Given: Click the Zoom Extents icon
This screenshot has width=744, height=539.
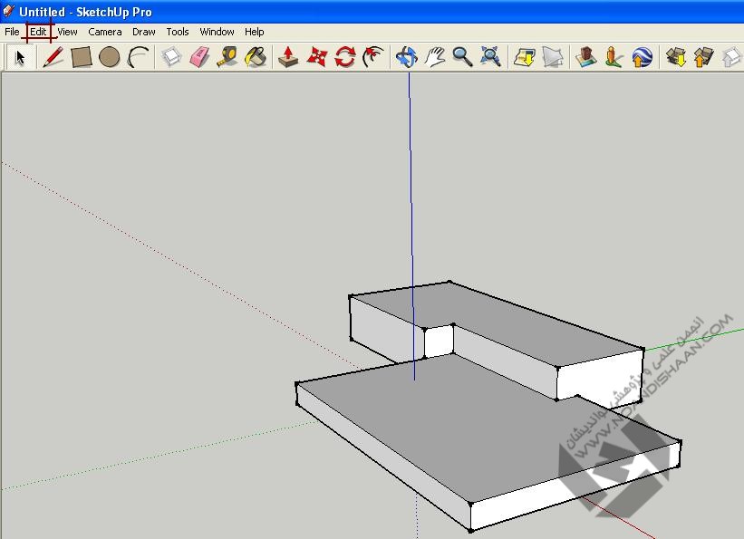Looking at the screenshot, I should coord(491,57).
